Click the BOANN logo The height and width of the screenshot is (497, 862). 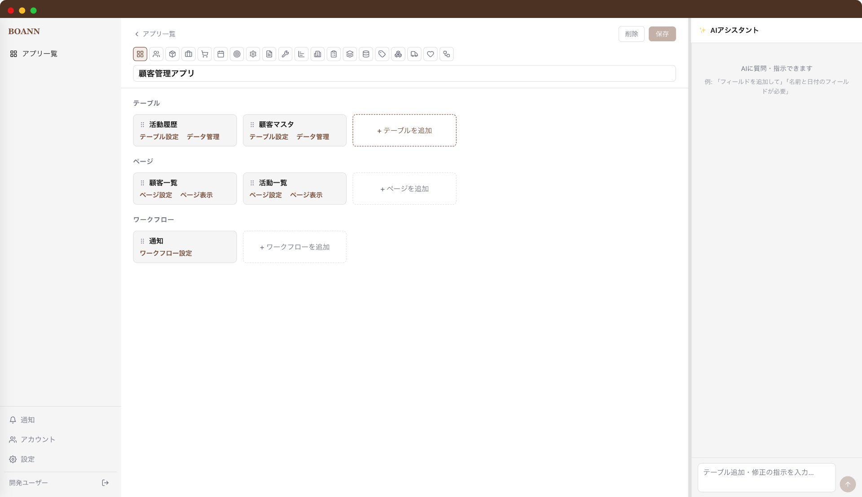tap(24, 31)
